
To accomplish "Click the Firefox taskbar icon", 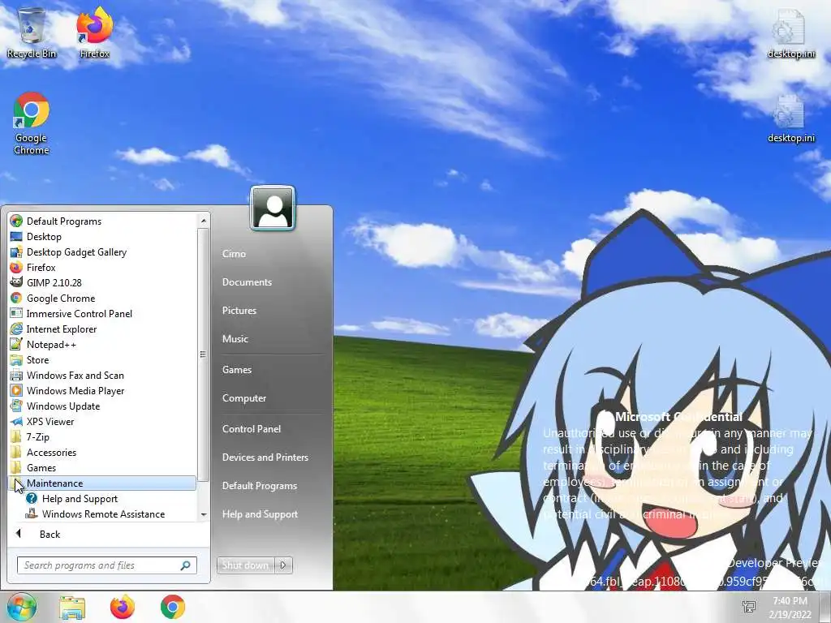I will pyautogui.click(x=123, y=607).
